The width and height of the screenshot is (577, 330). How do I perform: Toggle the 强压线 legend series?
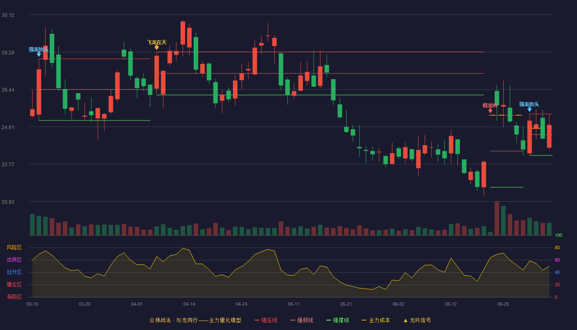coord(266,320)
